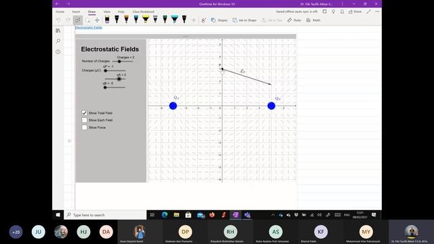
Task: Click the +20 participants overflow badge
Action: pyautogui.click(x=16, y=232)
